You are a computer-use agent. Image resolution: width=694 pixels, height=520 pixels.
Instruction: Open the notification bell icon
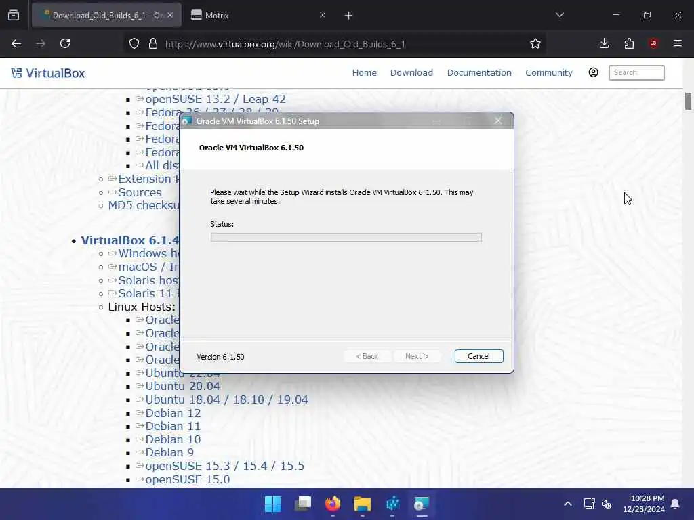(675, 504)
